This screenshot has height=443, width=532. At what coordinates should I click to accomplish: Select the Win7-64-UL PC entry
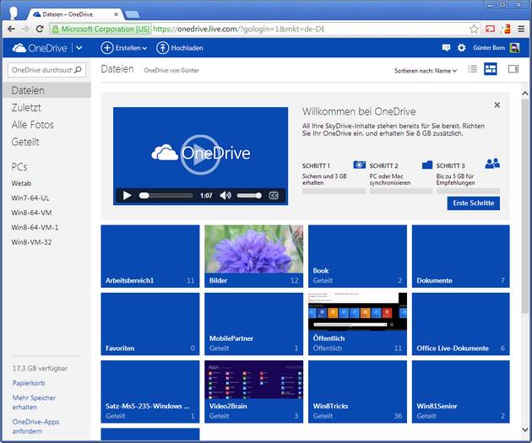click(x=30, y=198)
